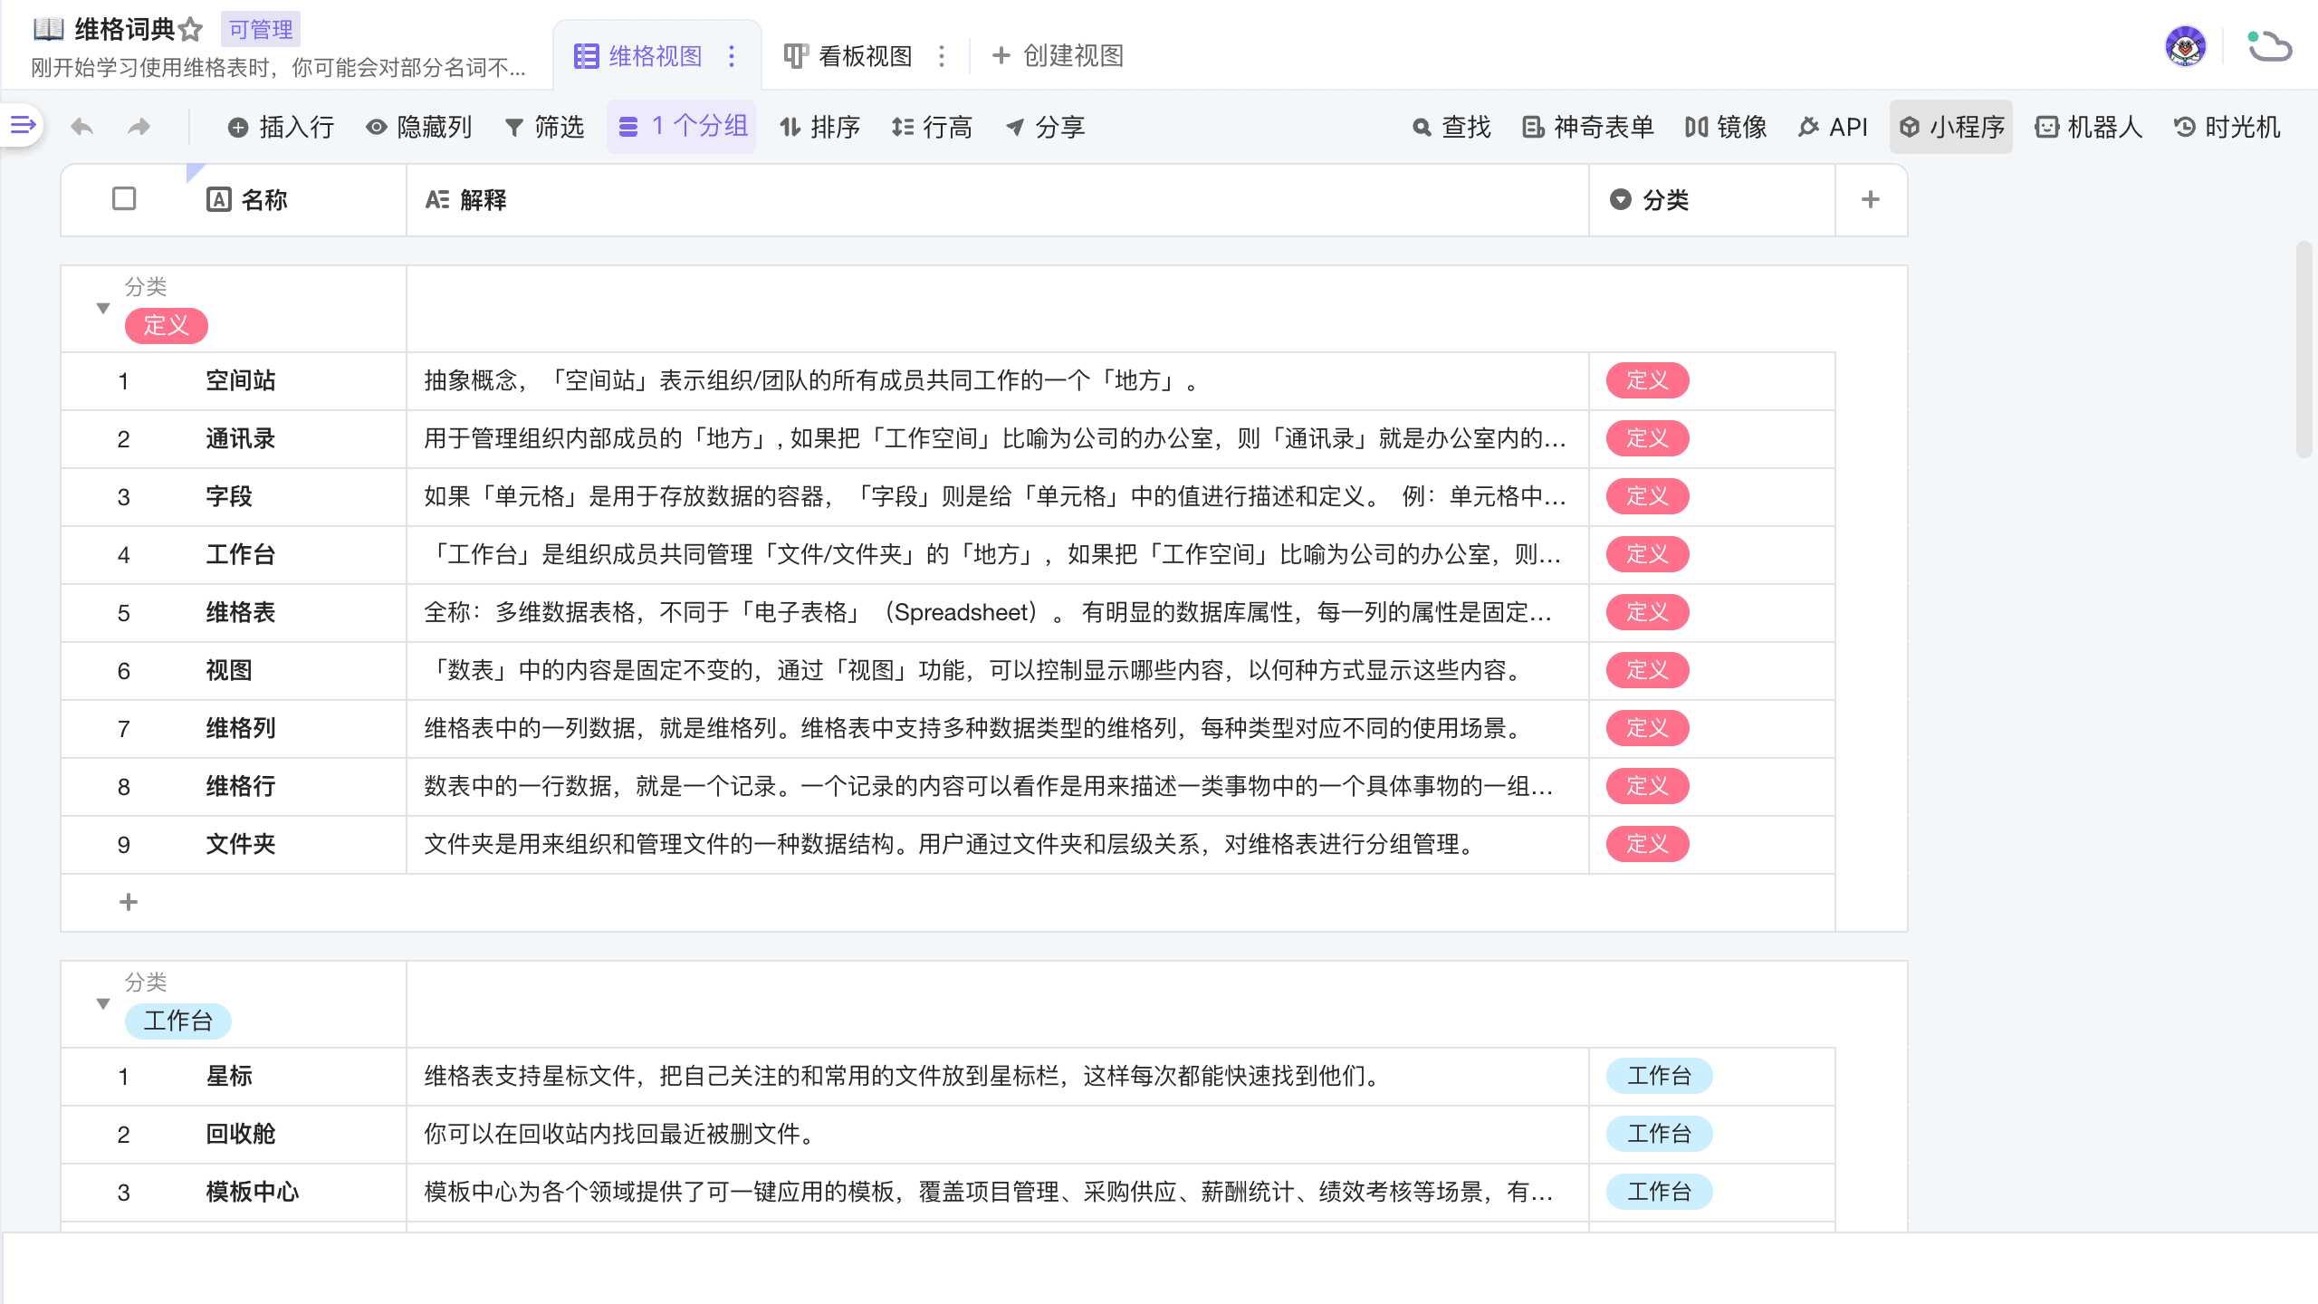Click the undo arrow icon
Image resolution: width=2318 pixels, height=1304 pixels.
[82, 127]
